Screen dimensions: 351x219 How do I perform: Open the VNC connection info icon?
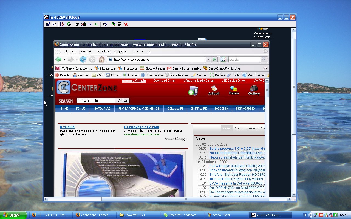tap(54, 24)
